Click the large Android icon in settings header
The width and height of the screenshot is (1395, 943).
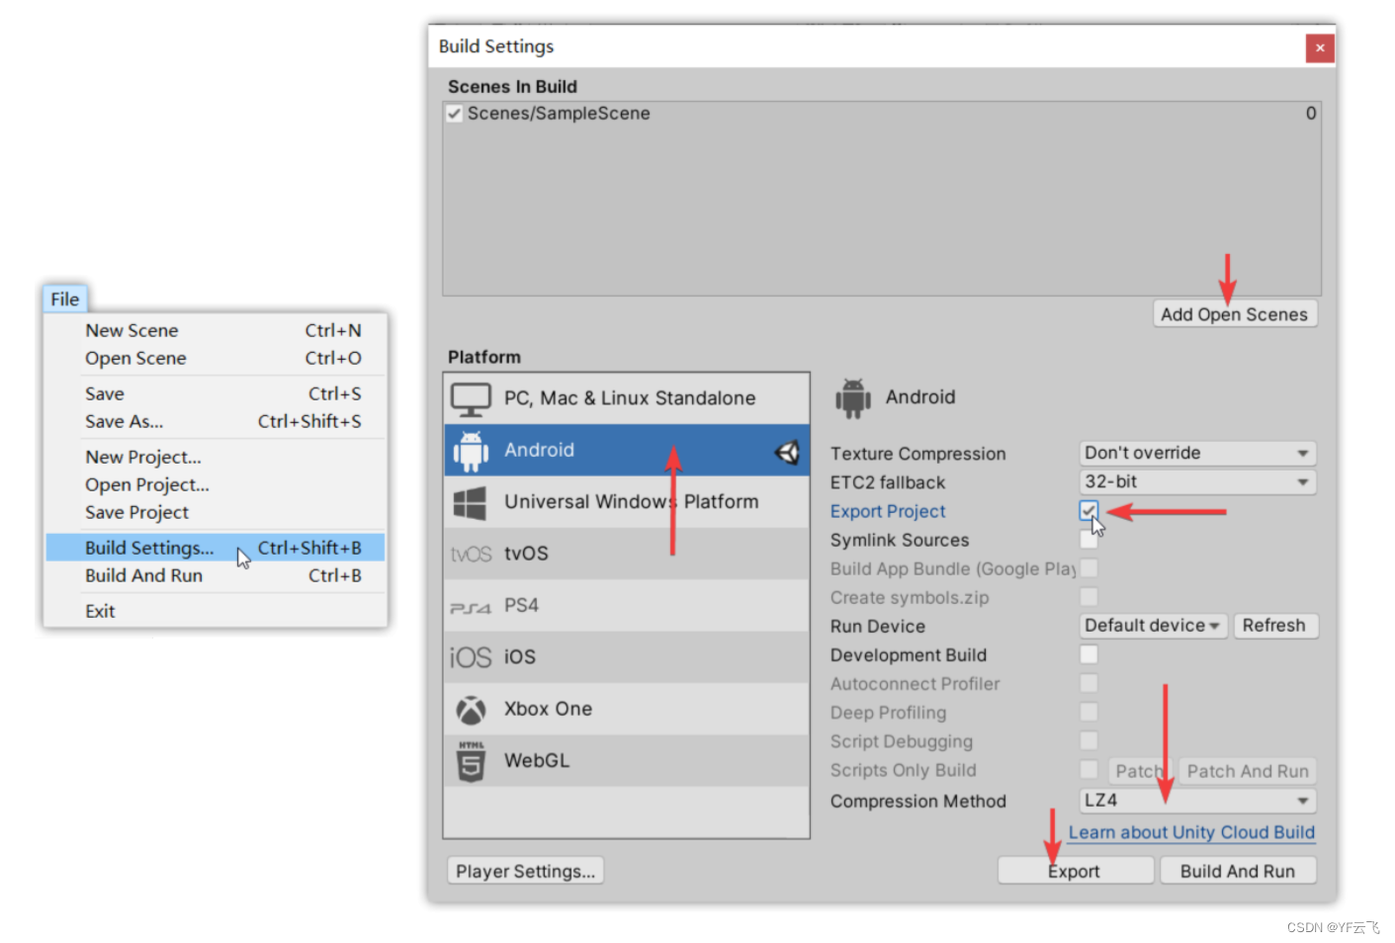pos(852,398)
